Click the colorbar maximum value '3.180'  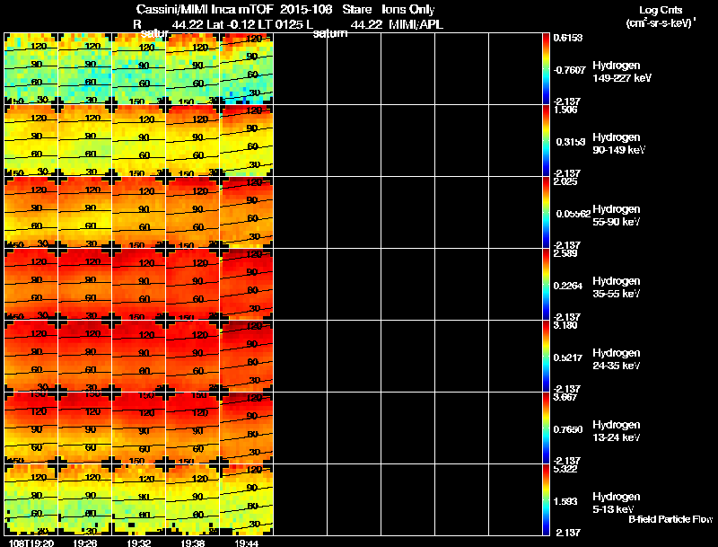(x=565, y=326)
